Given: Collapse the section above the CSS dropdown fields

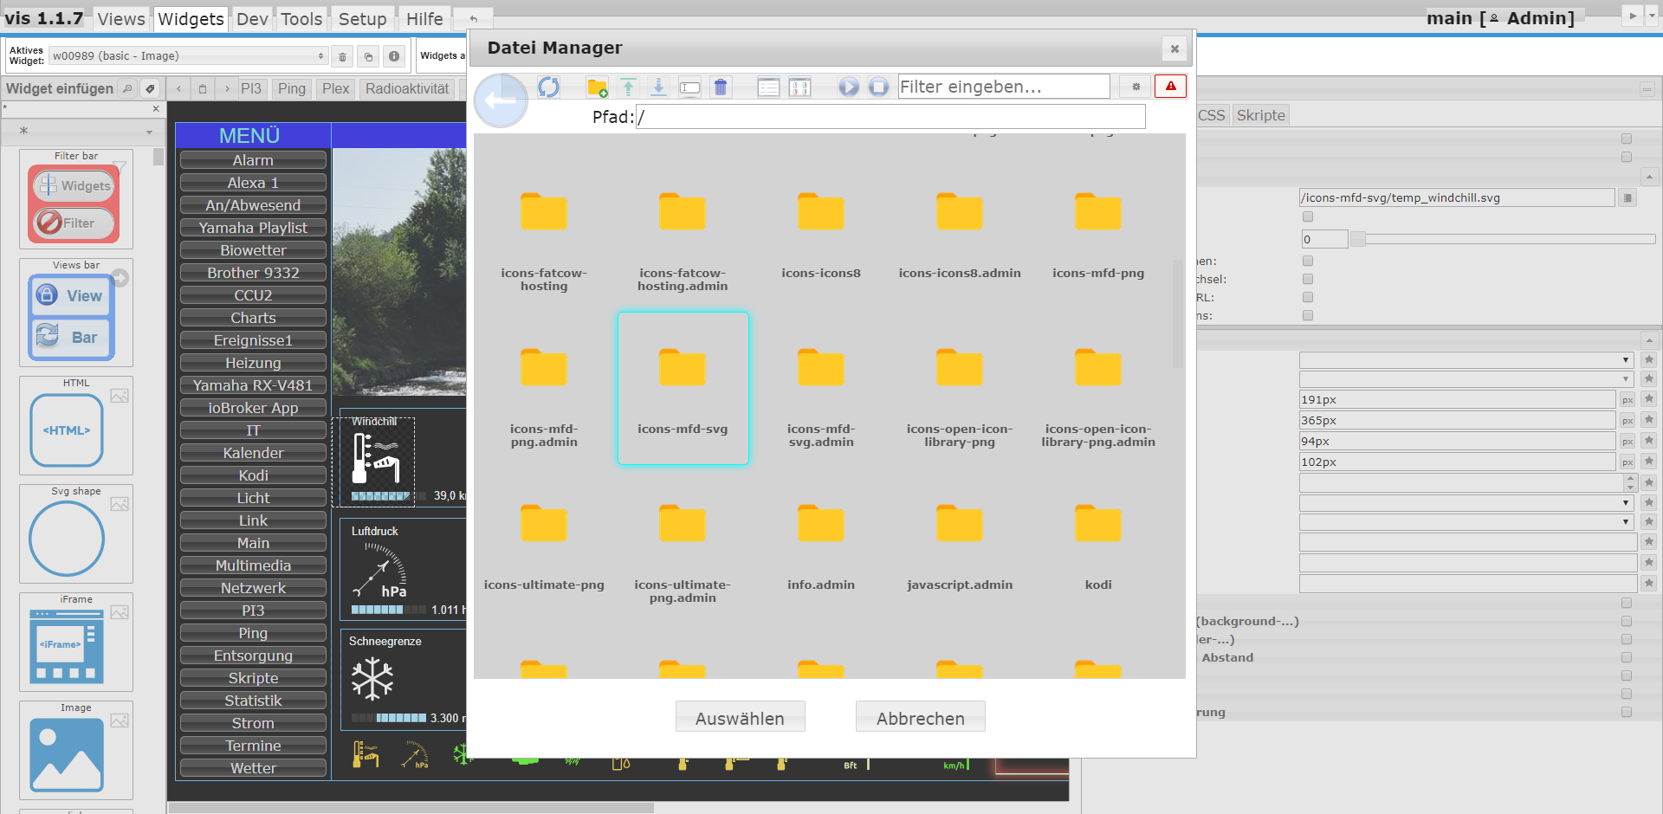Looking at the screenshot, I should click(x=1649, y=339).
